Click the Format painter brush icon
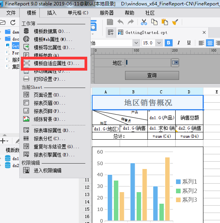The height and width of the screenshot is (223, 220). coord(175,22)
